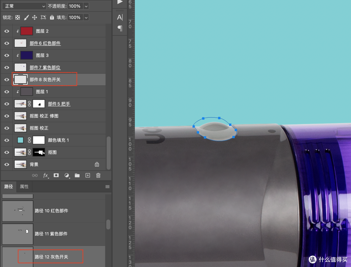
Task: Click link layers icon at panel bottom
Action: tap(35, 175)
